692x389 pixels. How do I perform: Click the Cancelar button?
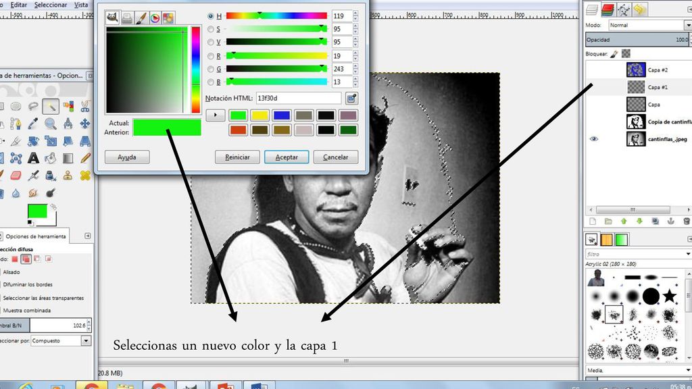pos(335,157)
